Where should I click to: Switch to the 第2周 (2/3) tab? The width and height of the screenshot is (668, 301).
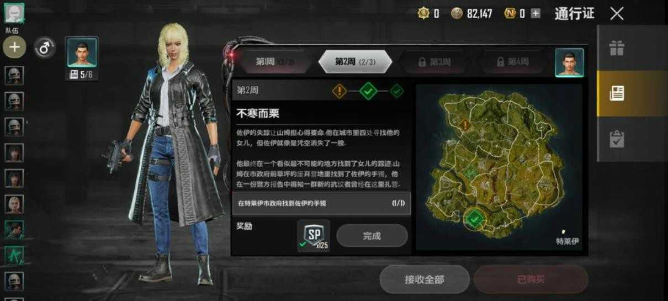(355, 62)
